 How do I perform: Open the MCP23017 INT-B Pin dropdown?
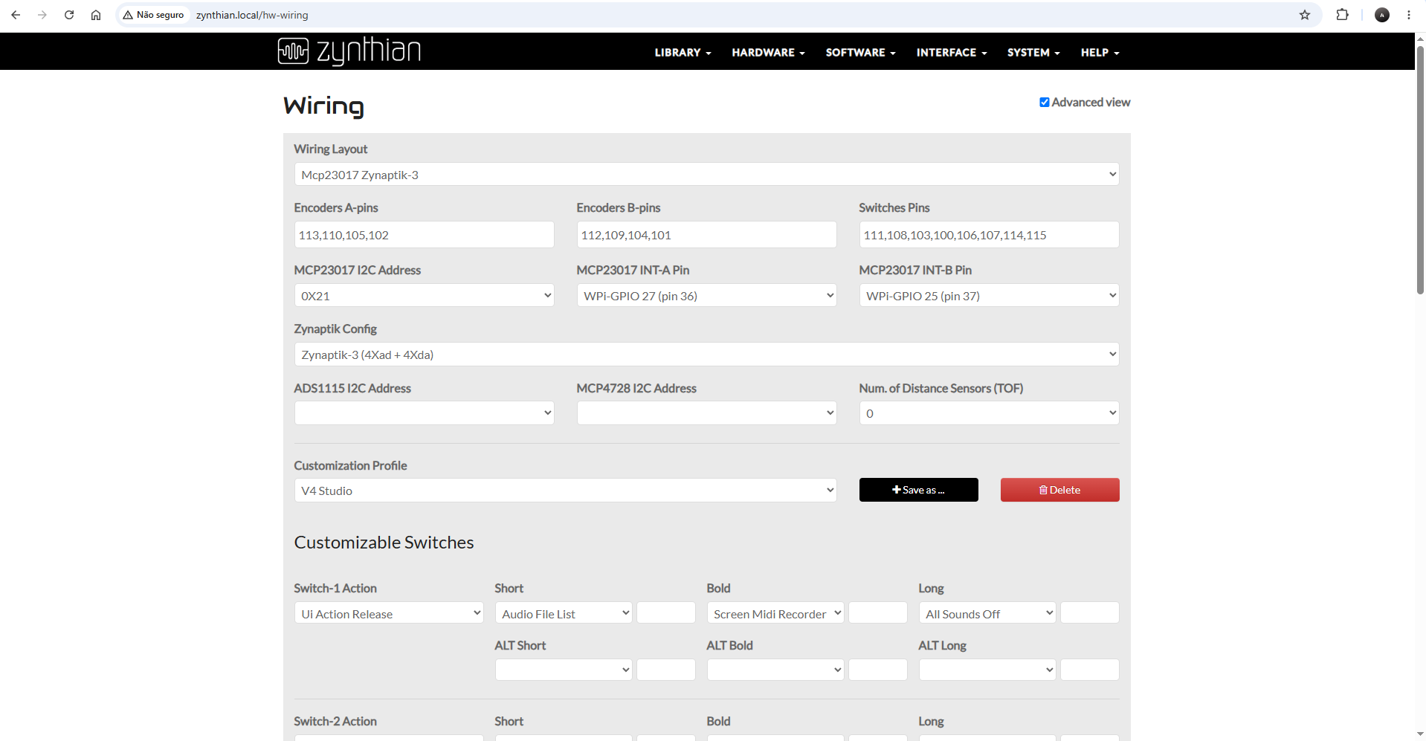[x=989, y=296]
